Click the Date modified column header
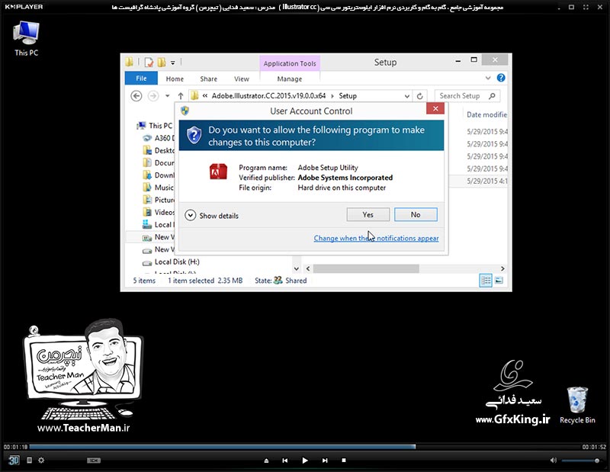Screen dimensions: 610x472 [x=486, y=114]
